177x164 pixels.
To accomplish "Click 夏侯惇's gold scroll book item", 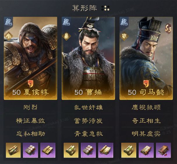I will (13, 150).
